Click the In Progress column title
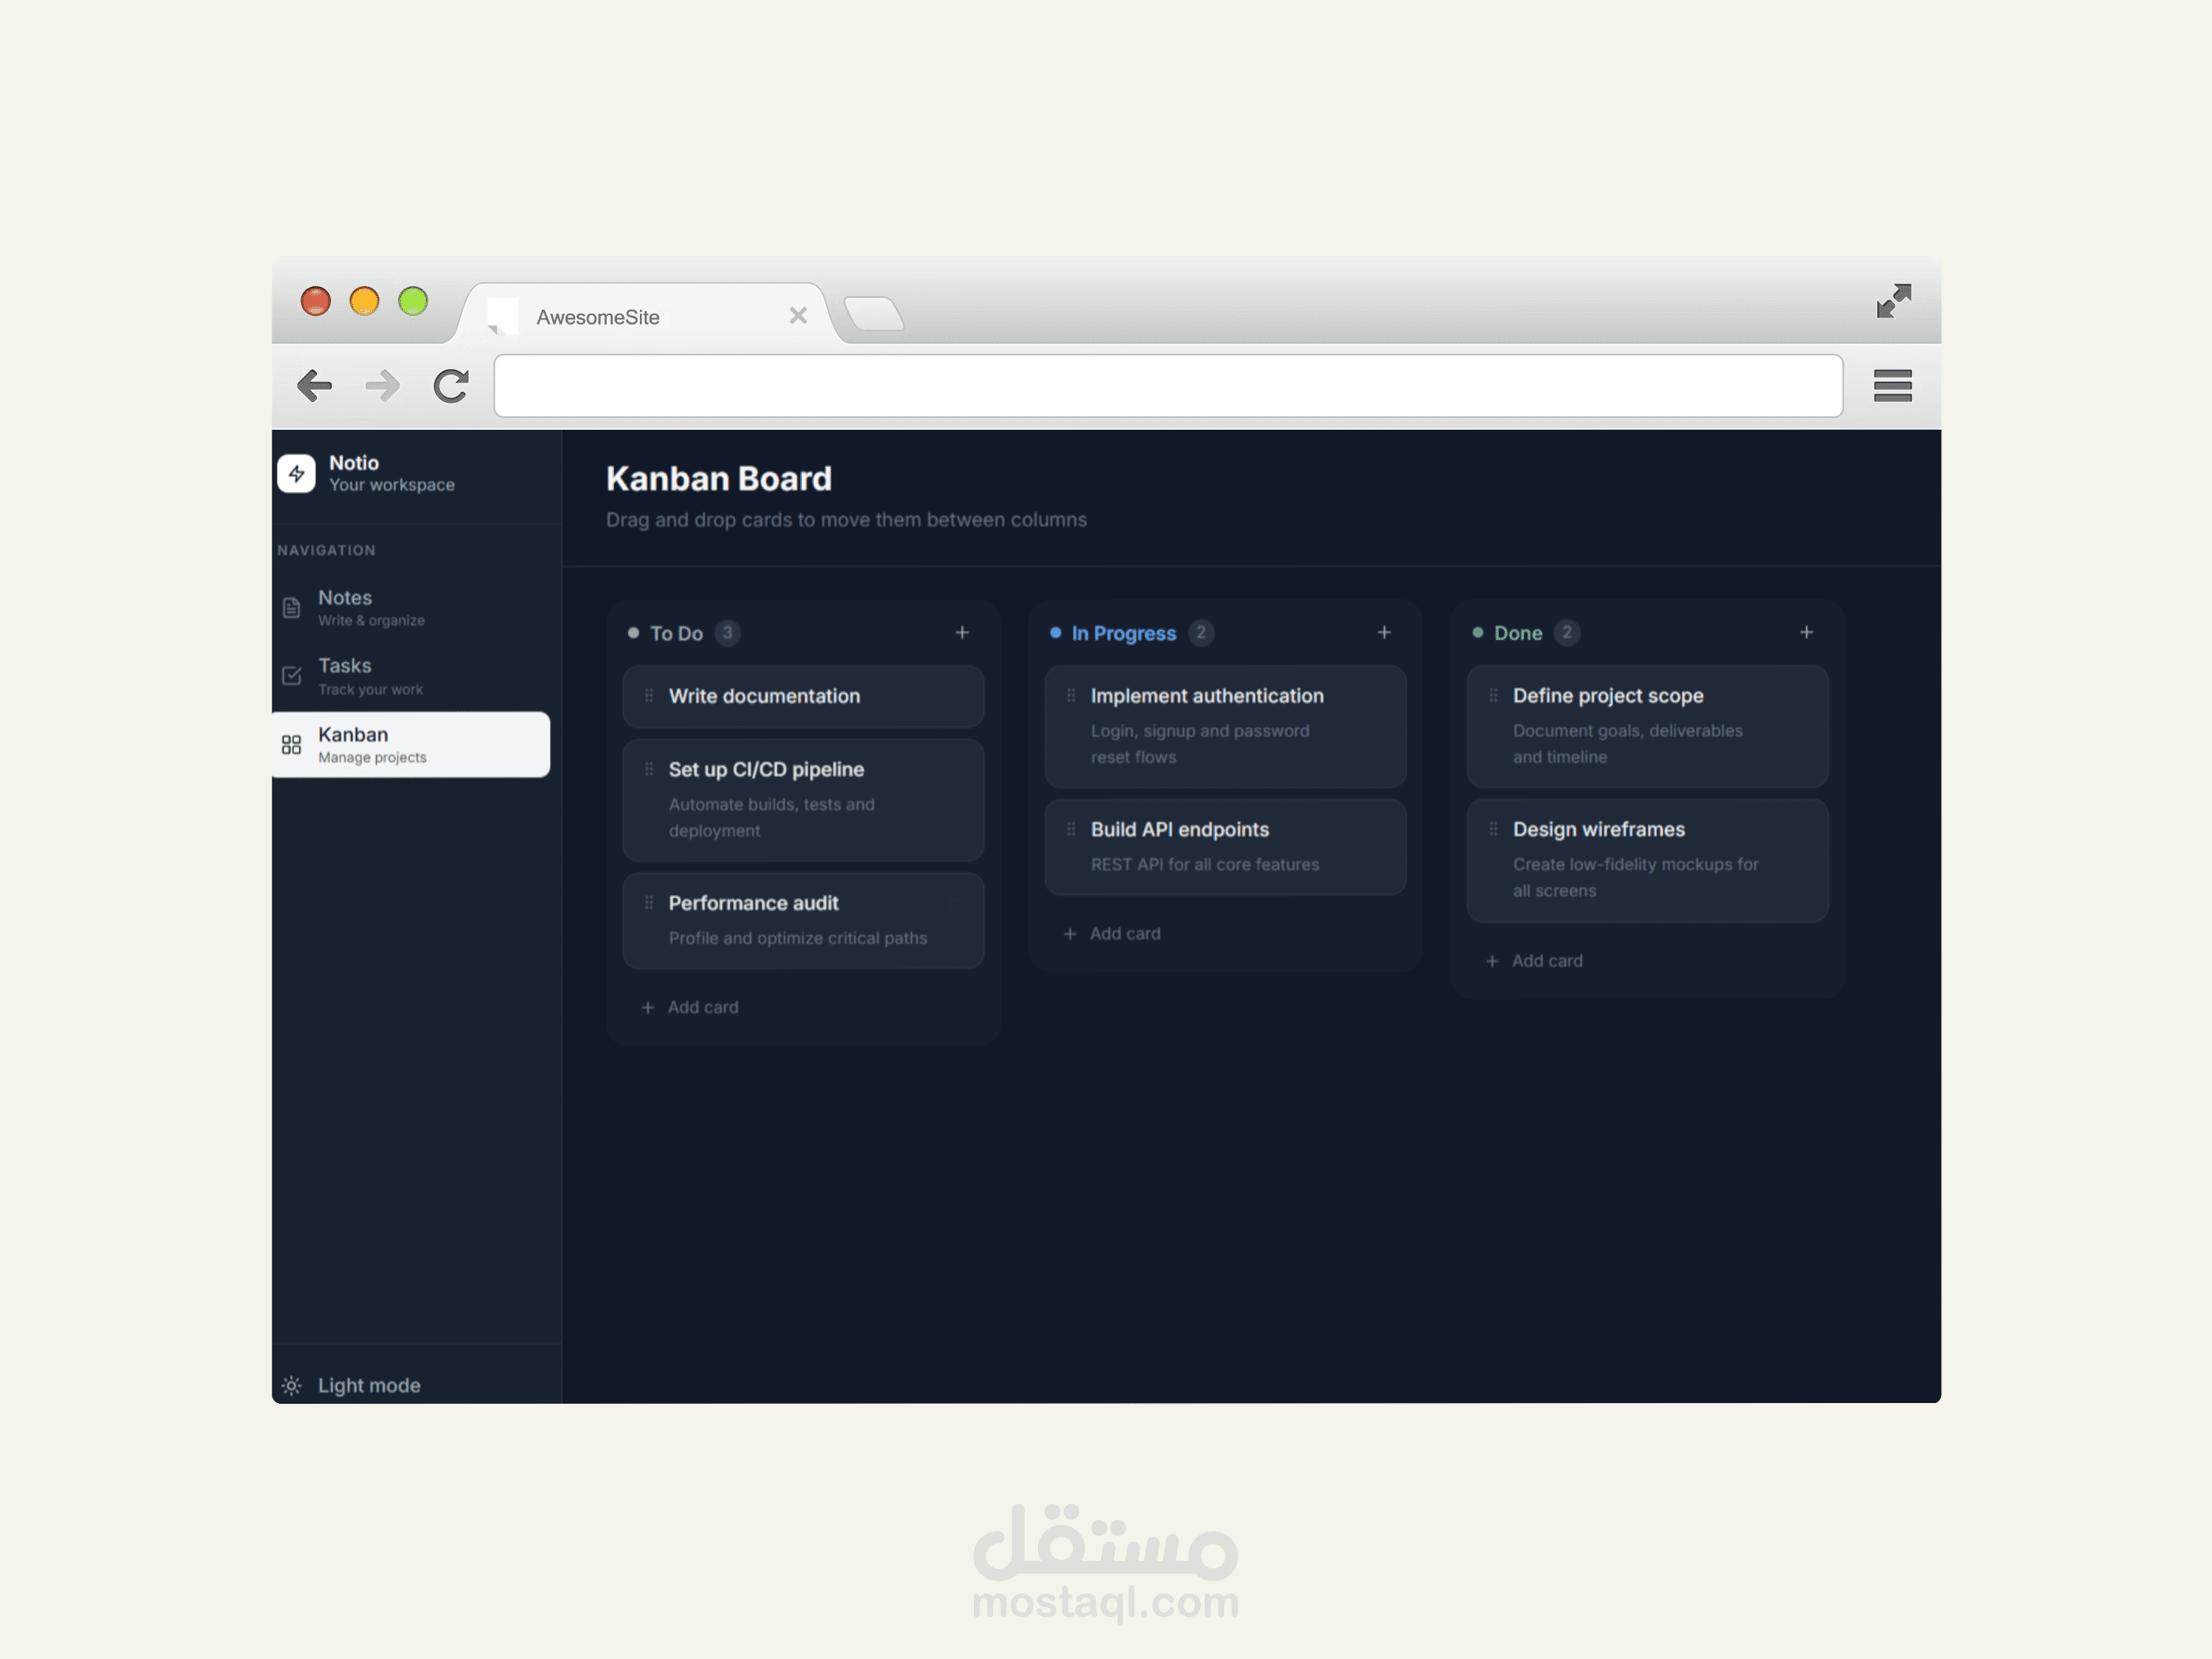Image resolution: width=2212 pixels, height=1659 pixels. (1123, 633)
